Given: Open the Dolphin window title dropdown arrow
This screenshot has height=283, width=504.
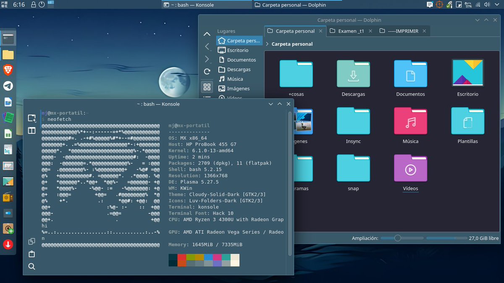Looking at the screenshot, I should (477, 20).
